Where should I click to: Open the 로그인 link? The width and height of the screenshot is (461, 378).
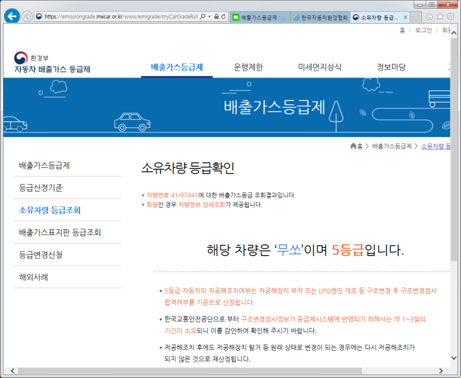pos(423,30)
